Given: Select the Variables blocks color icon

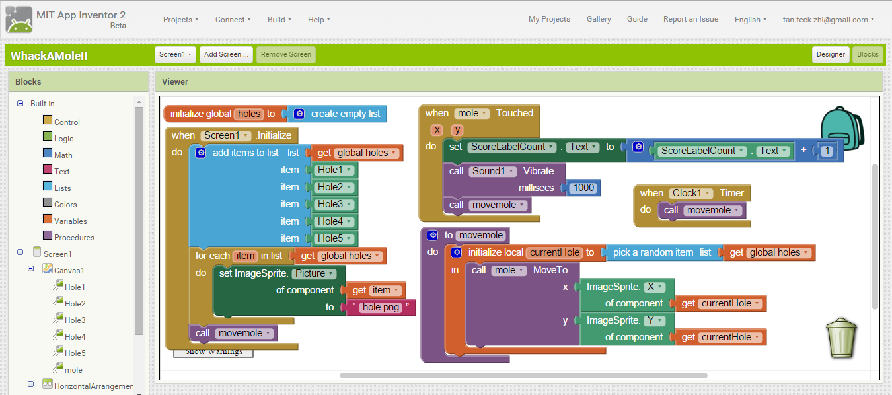Looking at the screenshot, I should pos(48,219).
